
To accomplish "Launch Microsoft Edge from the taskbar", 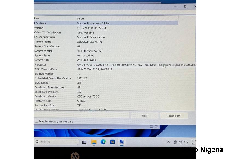I will pos(103,142).
